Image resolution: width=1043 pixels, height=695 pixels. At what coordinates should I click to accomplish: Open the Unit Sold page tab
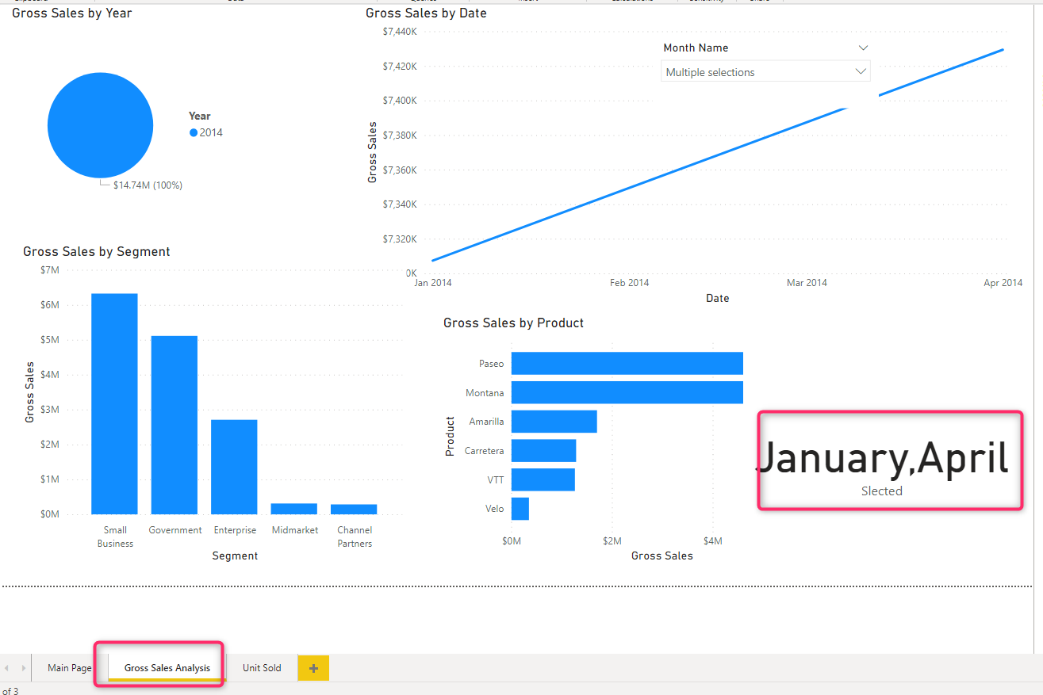tap(262, 668)
